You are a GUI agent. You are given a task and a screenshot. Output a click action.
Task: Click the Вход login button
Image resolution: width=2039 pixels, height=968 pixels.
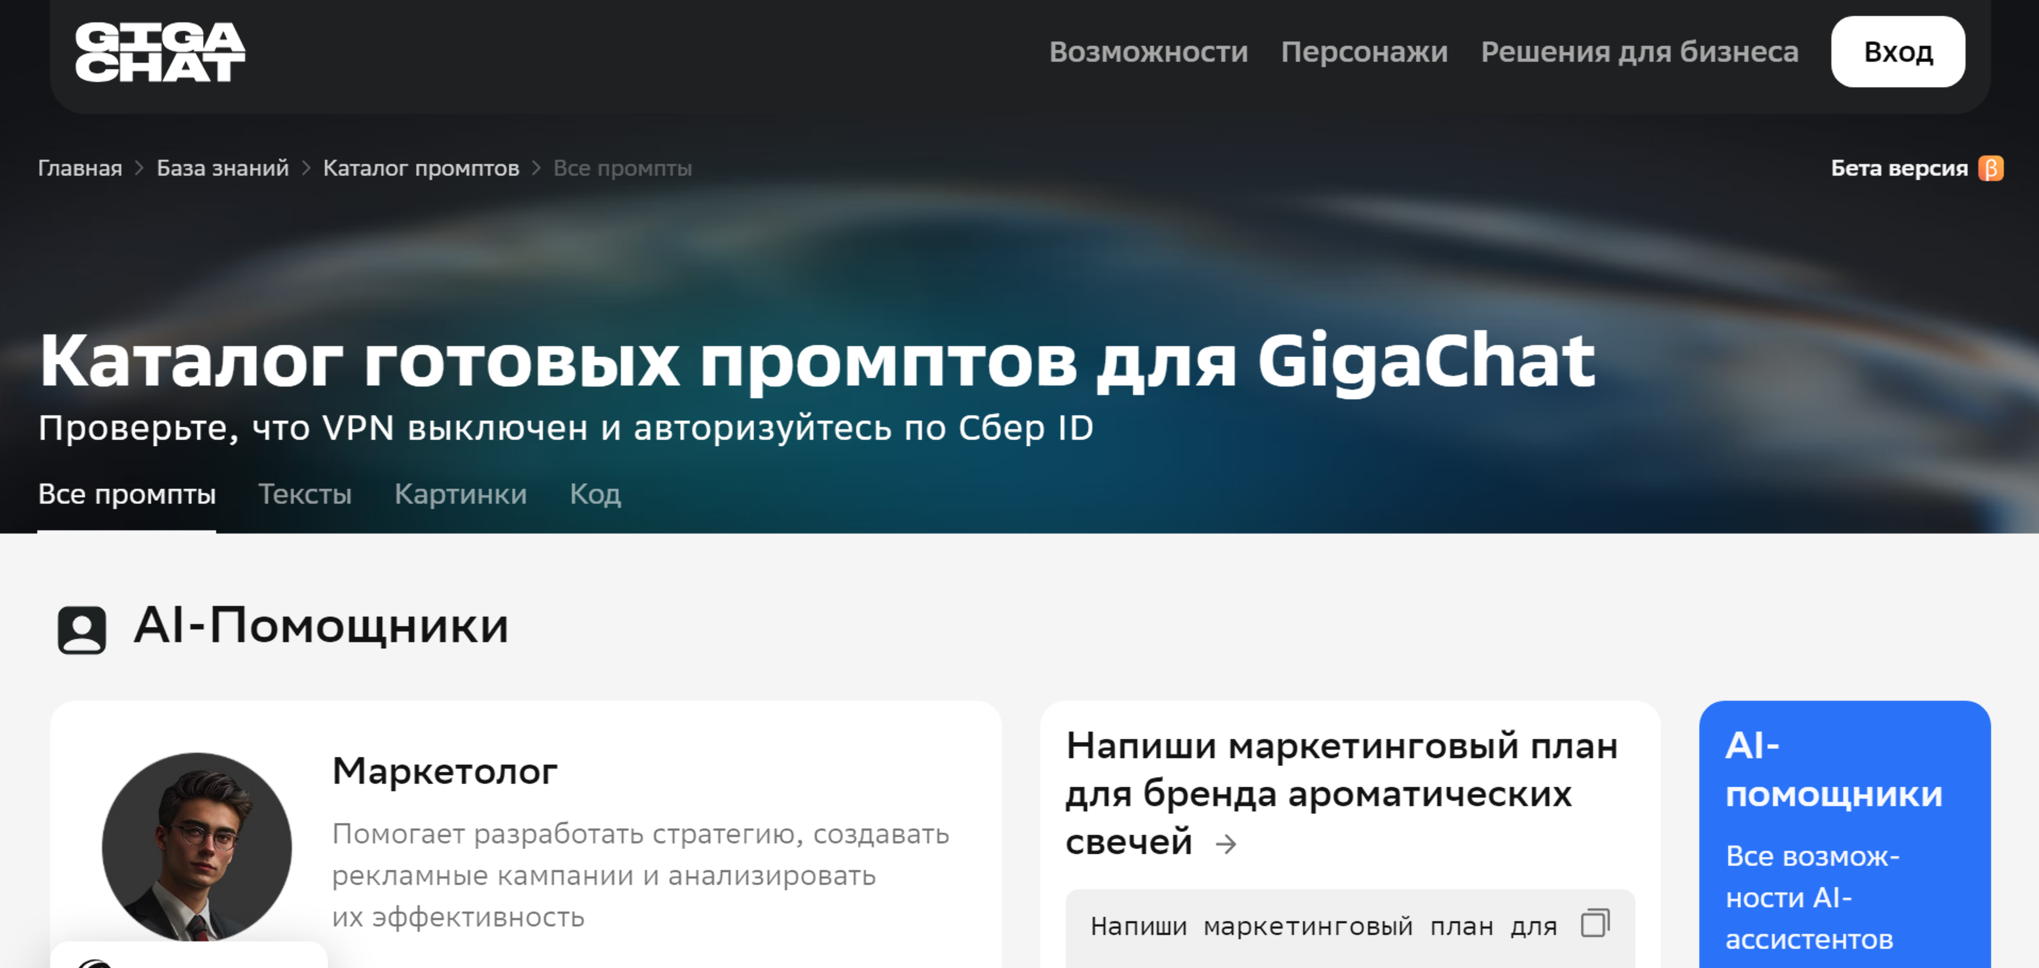point(1897,52)
